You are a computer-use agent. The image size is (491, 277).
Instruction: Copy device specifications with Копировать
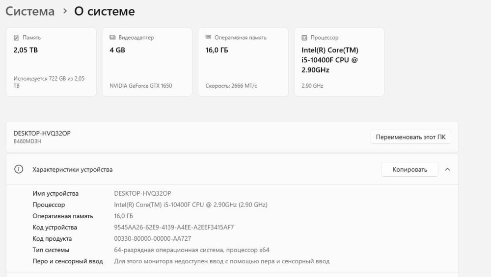click(409, 169)
